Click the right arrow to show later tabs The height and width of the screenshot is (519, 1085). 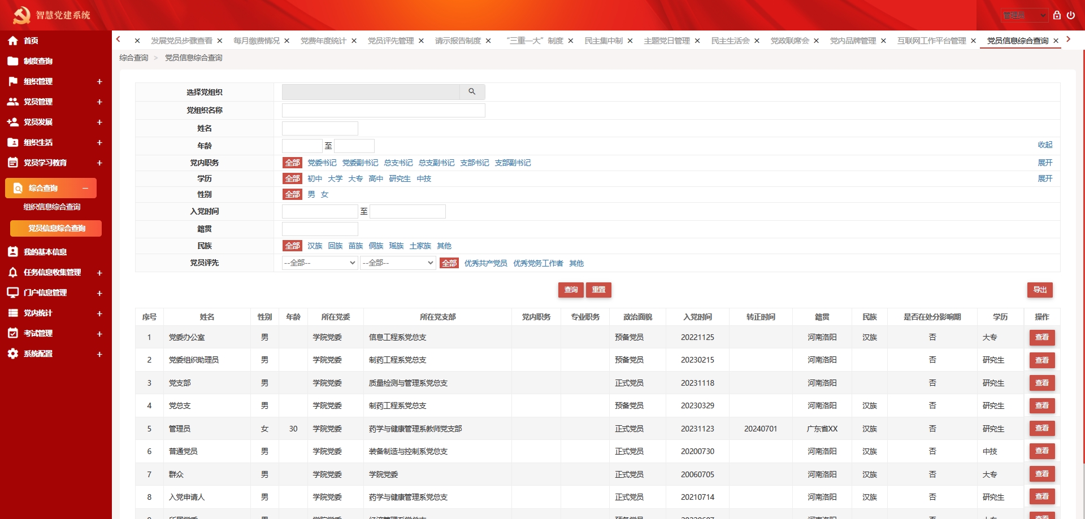click(x=1068, y=39)
